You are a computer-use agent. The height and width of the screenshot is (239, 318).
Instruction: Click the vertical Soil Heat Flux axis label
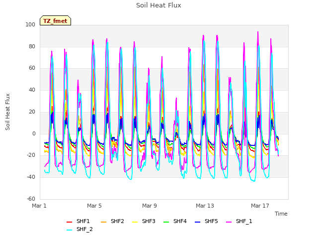[7, 112]
